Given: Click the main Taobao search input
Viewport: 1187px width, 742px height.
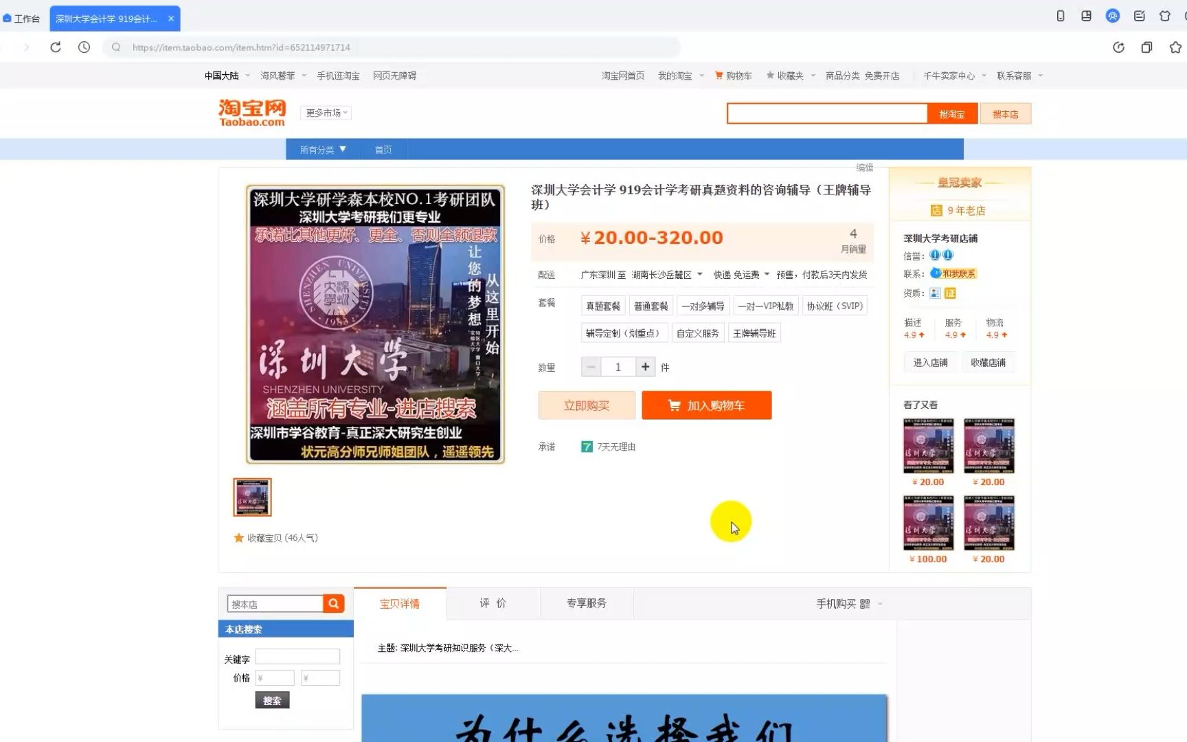Looking at the screenshot, I should 827,114.
